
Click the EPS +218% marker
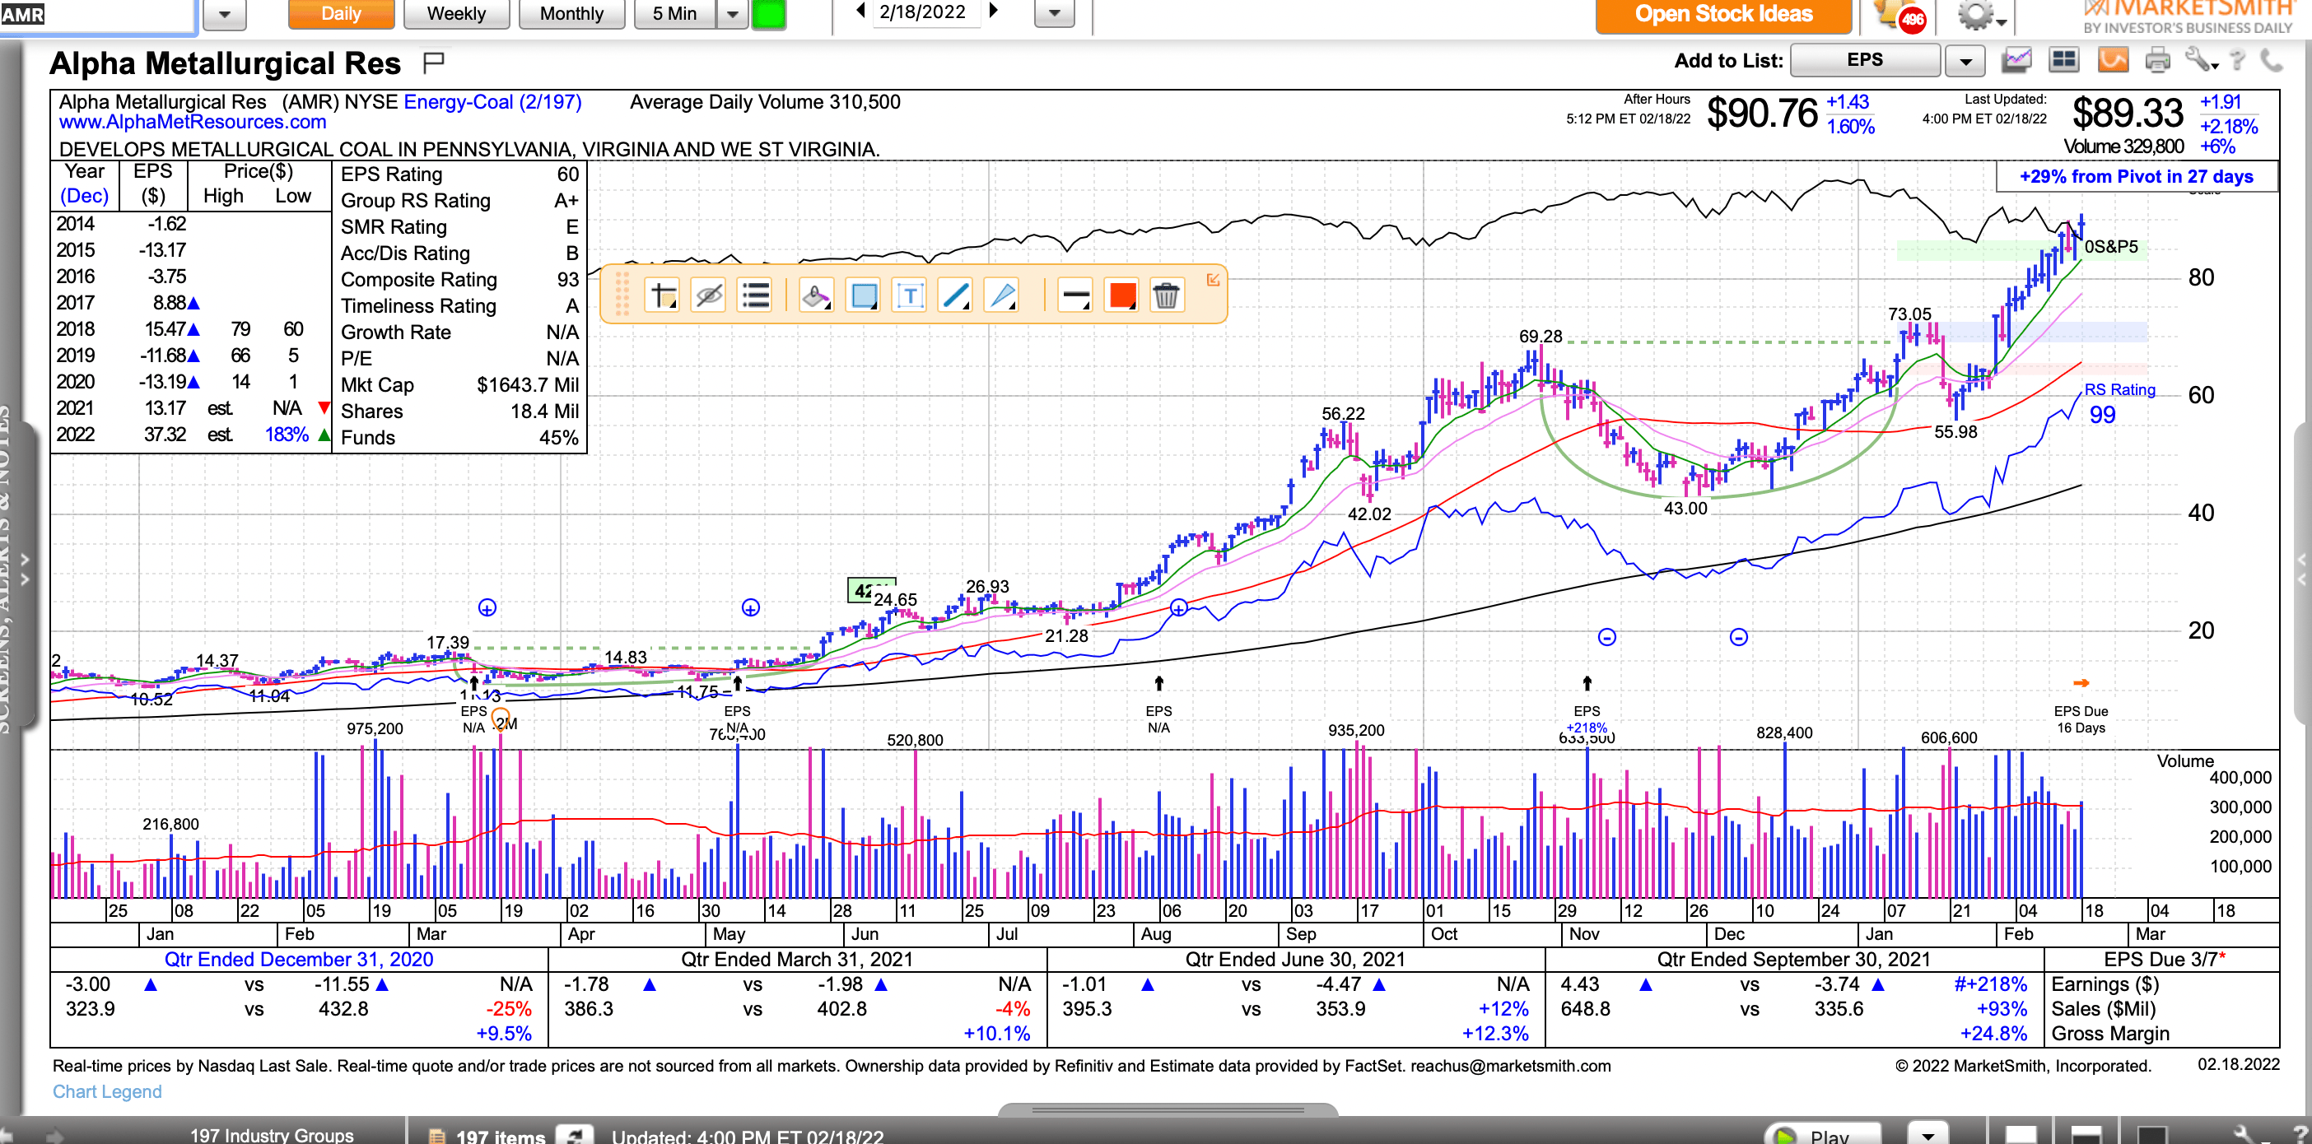(1587, 718)
